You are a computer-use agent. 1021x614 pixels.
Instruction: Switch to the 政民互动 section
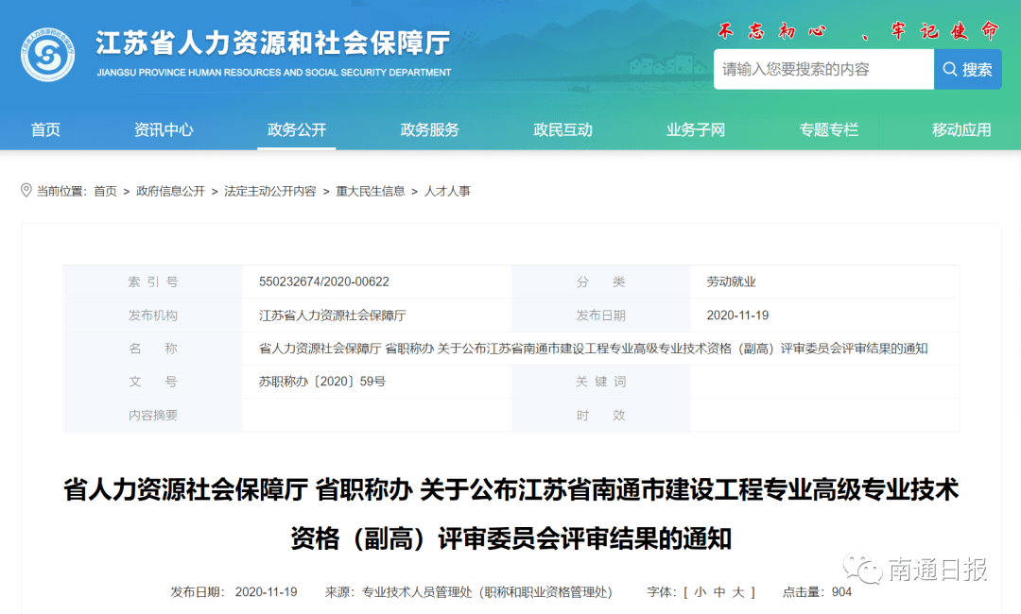click(x=563, y=130)
